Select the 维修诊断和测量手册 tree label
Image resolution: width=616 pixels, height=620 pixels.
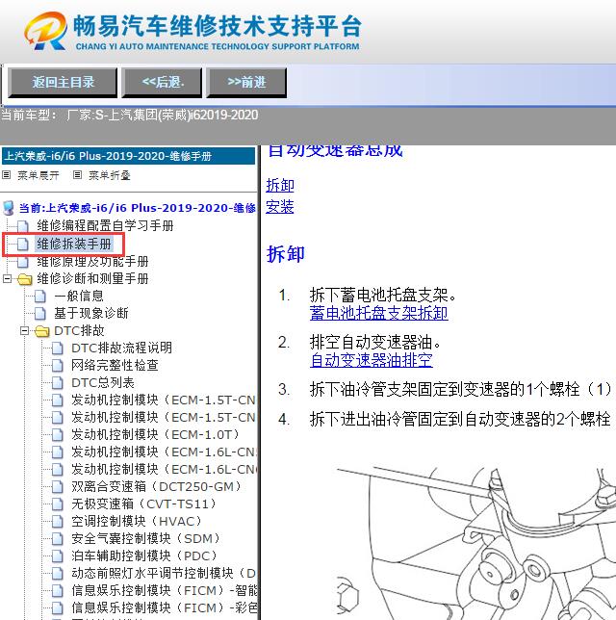pos(92,278)
